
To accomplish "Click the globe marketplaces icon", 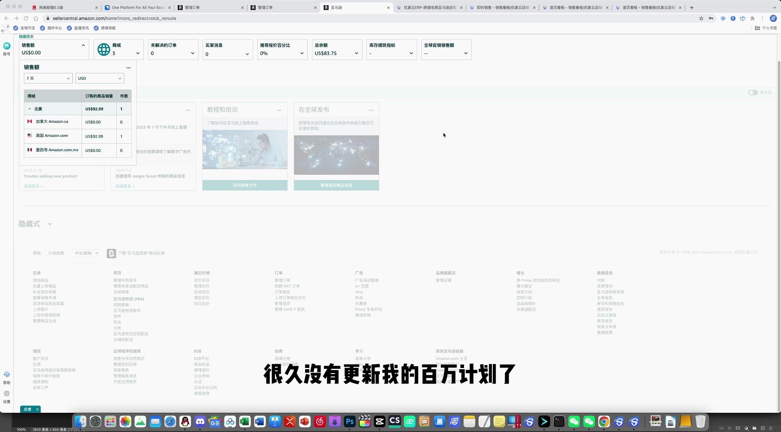I will coord(104,50).
